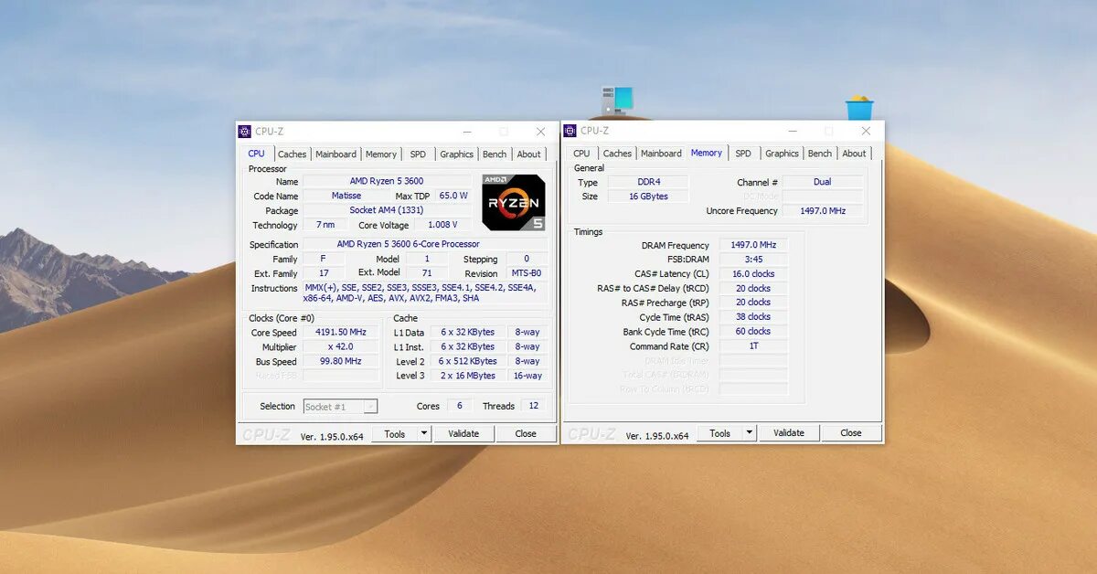
Task: Click the Bank Cycle Time (tRC) value 60 clocks
Action: [753, 332]
